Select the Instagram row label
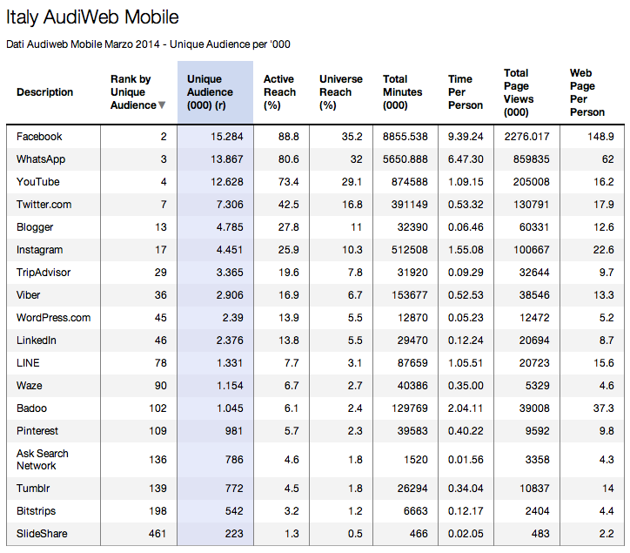This screenshot has height=553, width=630. [39, 250]
